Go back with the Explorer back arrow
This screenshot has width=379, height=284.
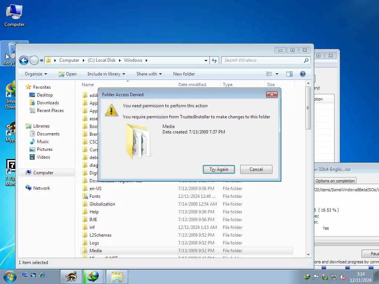coord(24,60)
